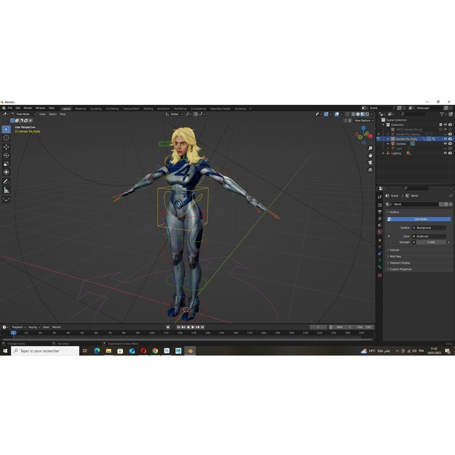Hide Camera object in viewport
455x455 pixels.
(445, 144)
